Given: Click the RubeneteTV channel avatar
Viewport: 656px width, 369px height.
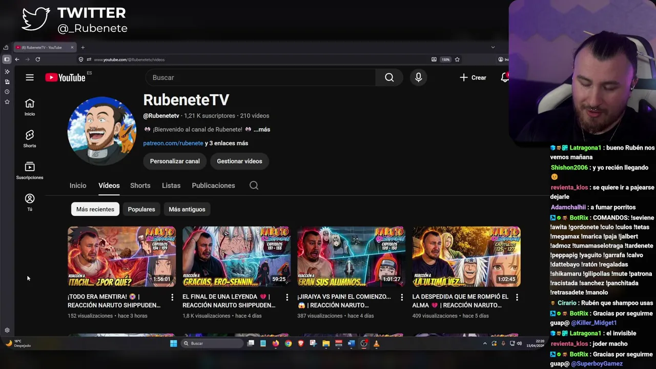Looking at the screenshot, I should click(x=101, y=131).
